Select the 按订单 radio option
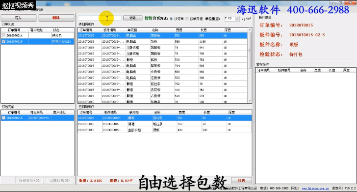357x192 pixels. (171, 19)
